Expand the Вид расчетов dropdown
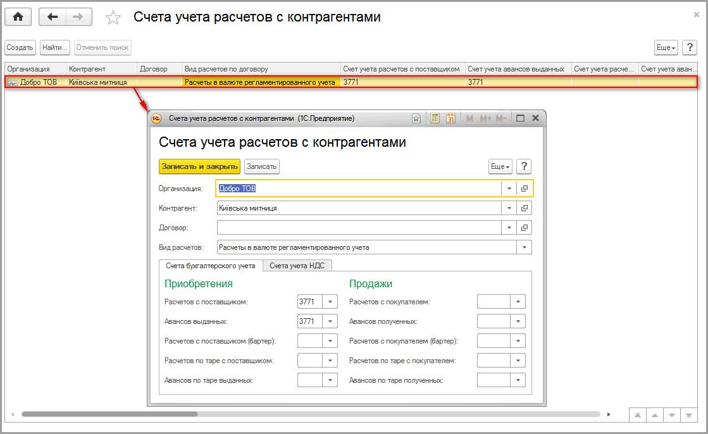The image size is (708, 434). pos(525,247)
